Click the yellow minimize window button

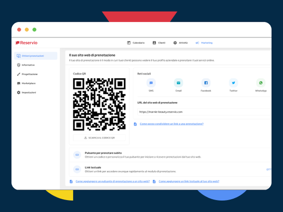point(27,30)
